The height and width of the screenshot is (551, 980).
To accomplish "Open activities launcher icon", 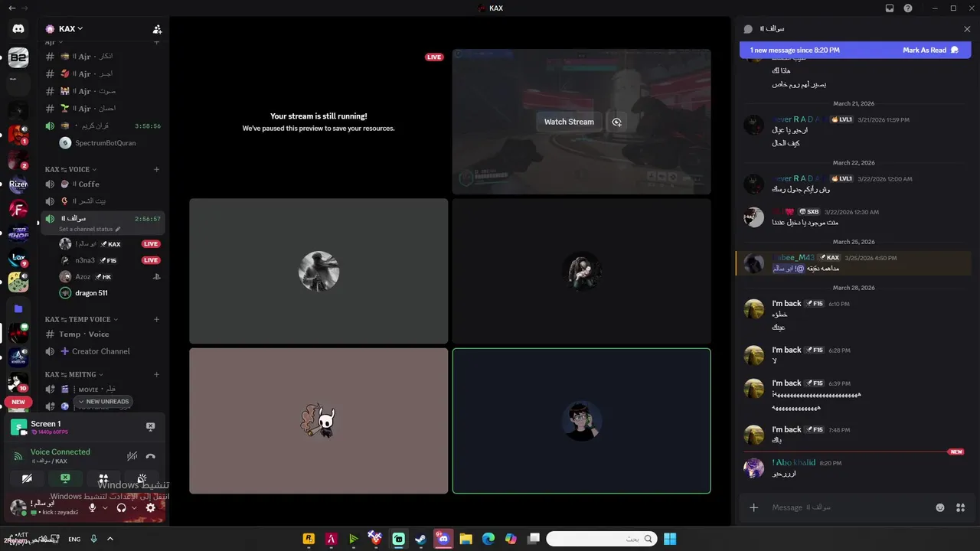I will point(103,478).
